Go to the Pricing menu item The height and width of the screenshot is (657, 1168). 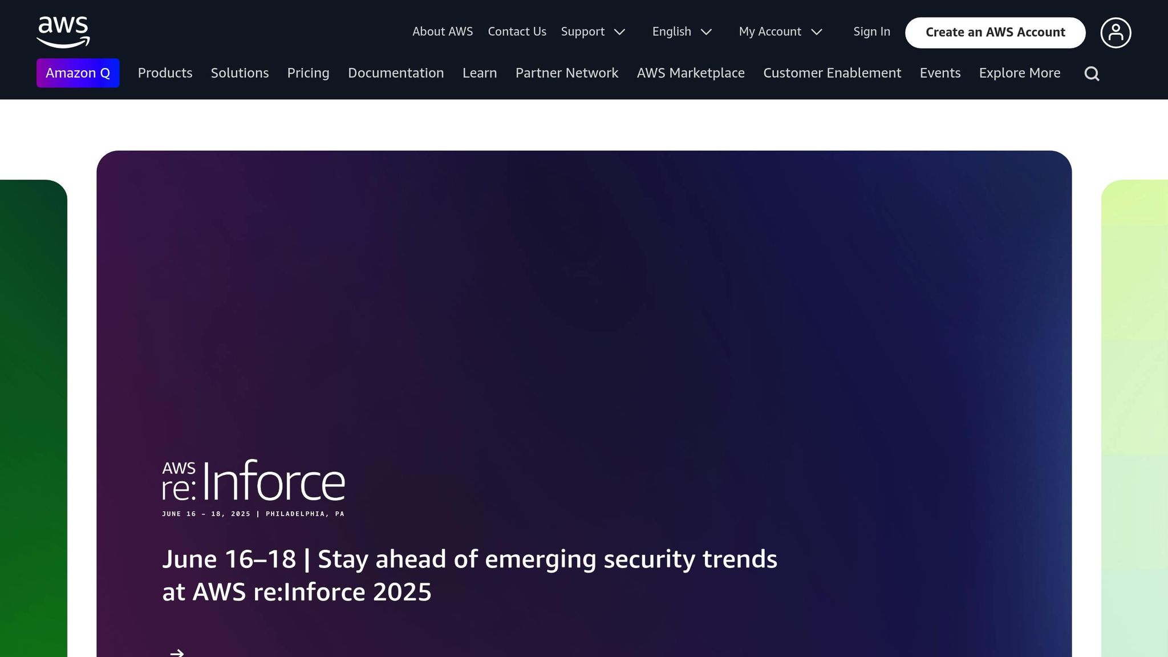[x=308, y=73]
